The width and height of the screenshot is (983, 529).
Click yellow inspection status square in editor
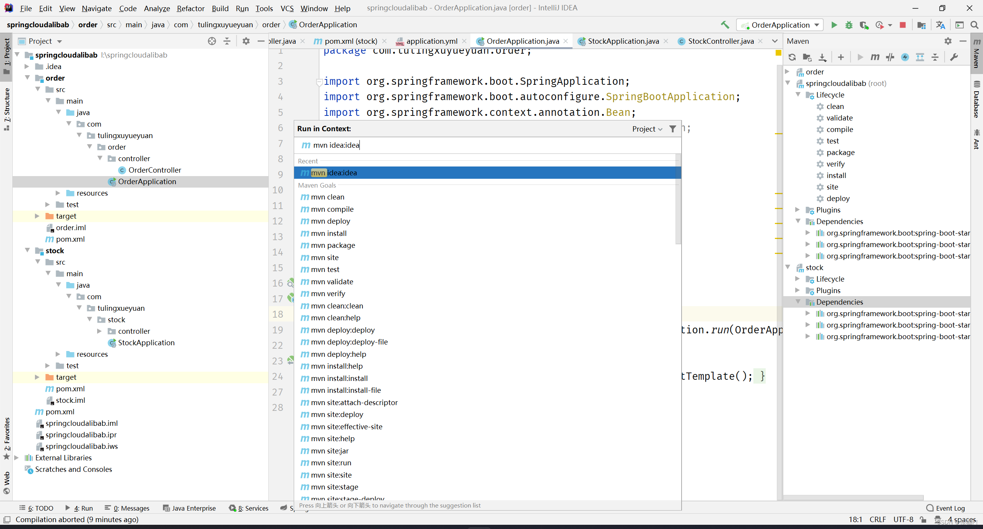pyautogui.click(x=778, y=53)
